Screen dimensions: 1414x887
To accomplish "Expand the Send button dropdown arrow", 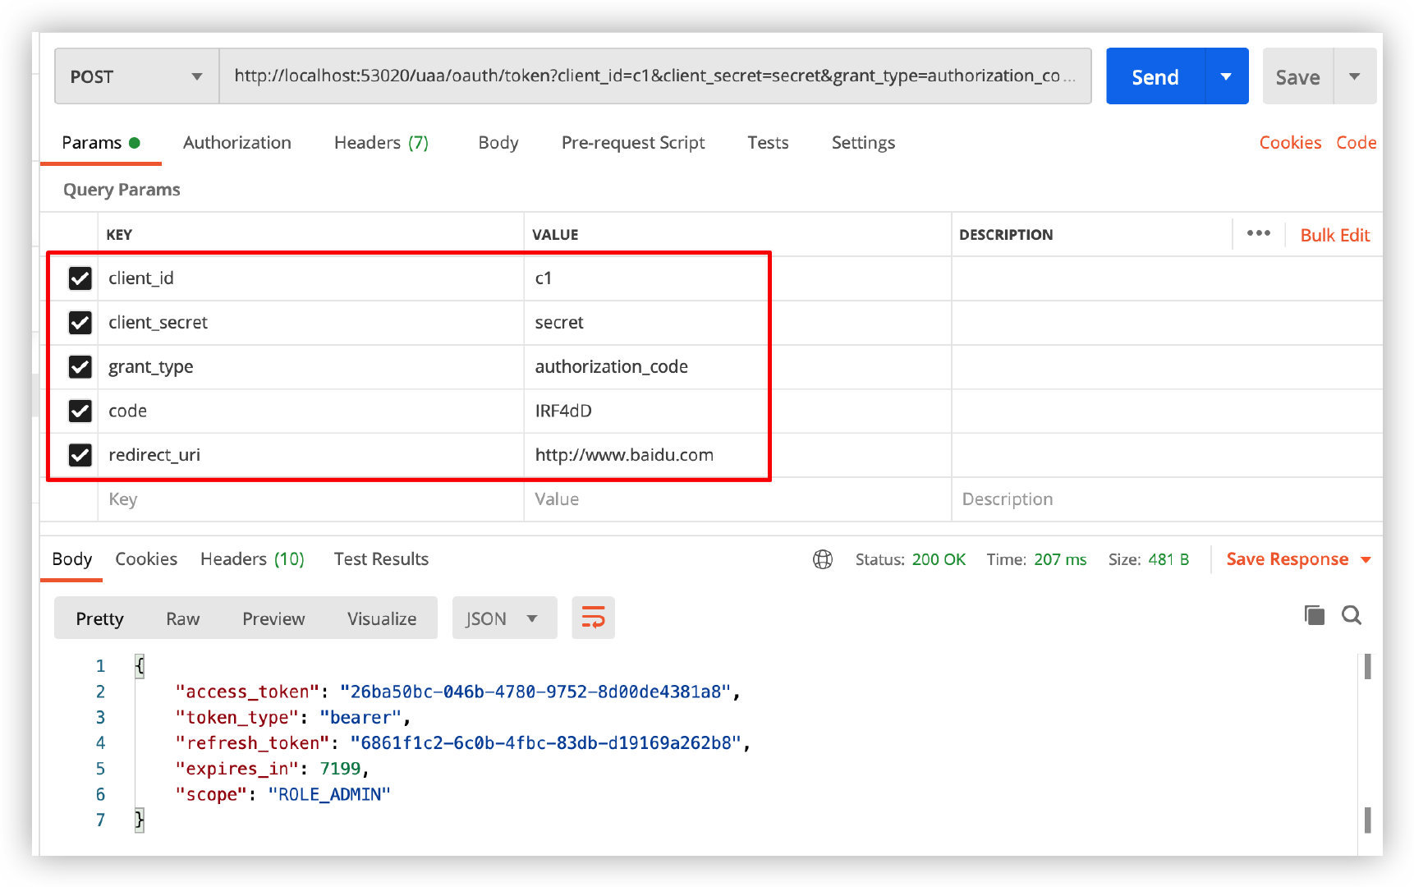I will click(x=1226, y=76).
